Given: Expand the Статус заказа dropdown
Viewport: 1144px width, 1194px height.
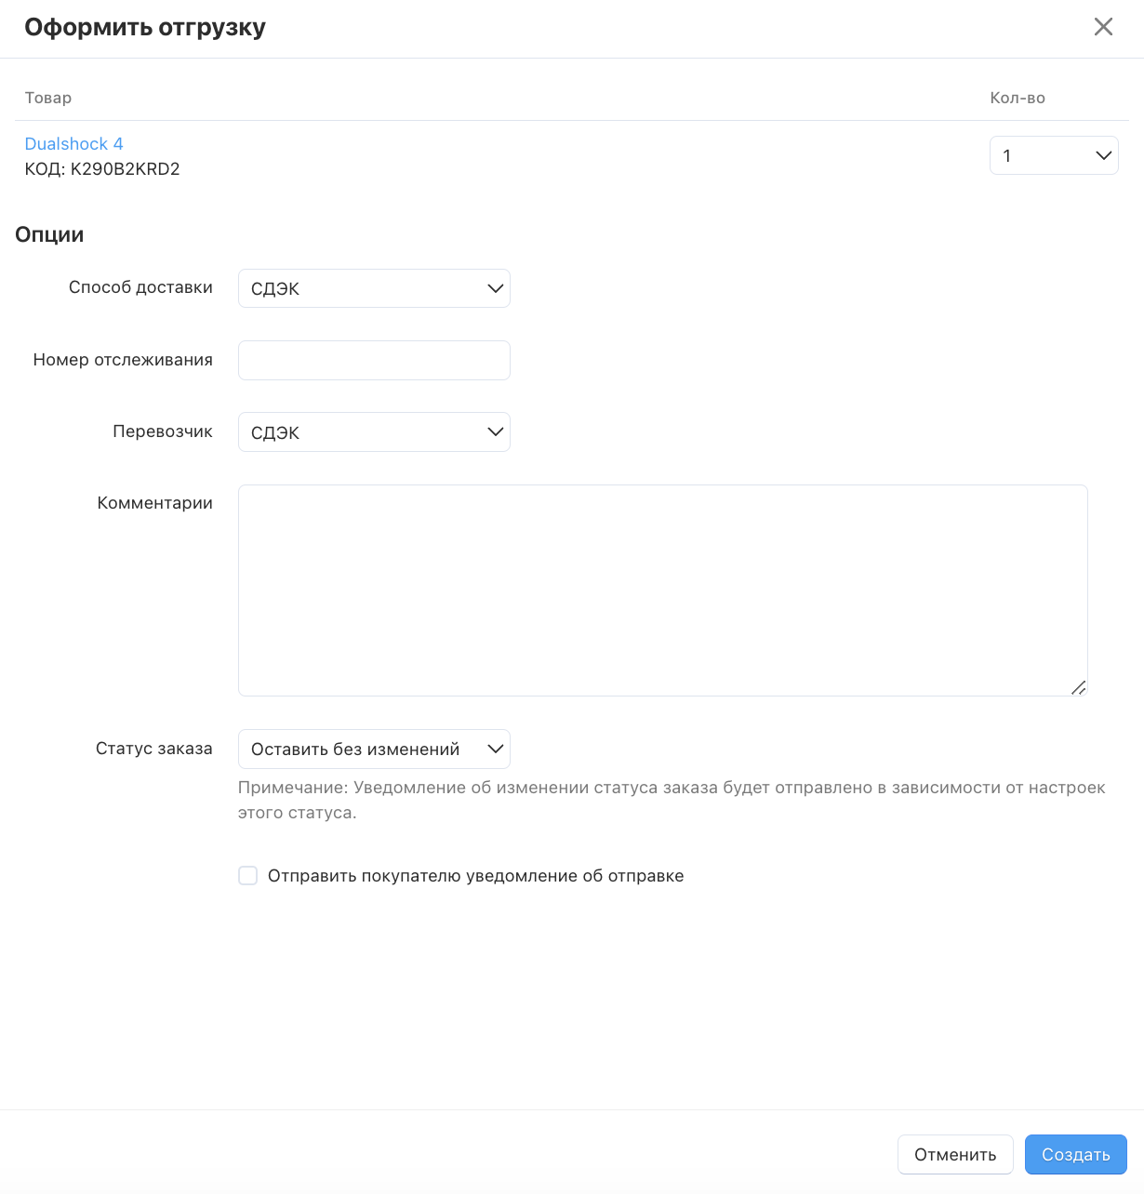Looking at the screenshot, I should click(374, 750).
